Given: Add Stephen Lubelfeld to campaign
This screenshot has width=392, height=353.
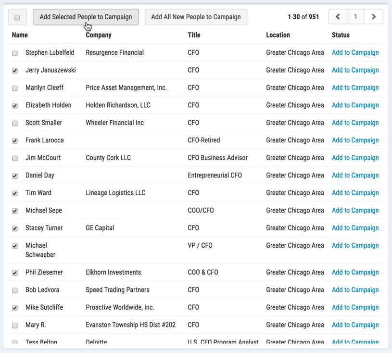Looking at the screenshot, I should (x=355, y=52).
